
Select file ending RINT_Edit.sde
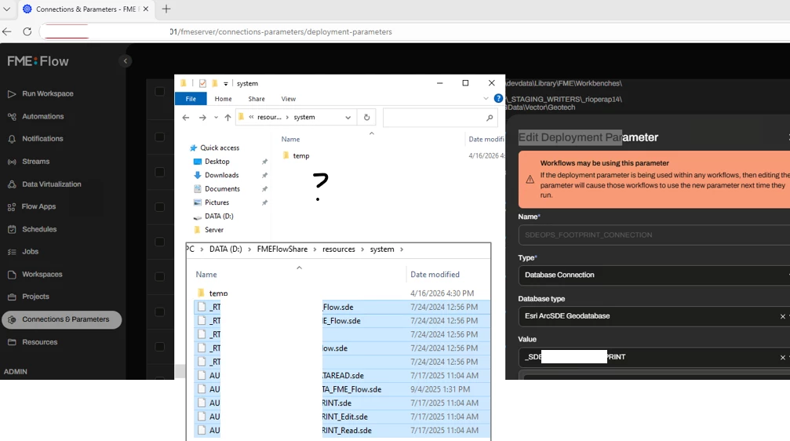click(x=342, y=417)
